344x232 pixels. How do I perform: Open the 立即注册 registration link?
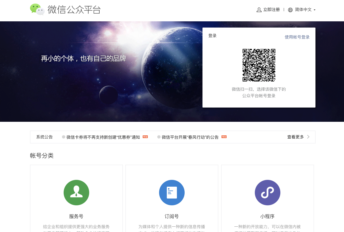pyautogui.click(x=271, y=9)
